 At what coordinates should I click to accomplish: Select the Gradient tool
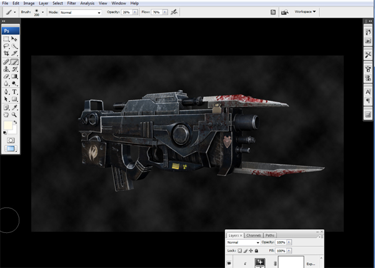tap(14, 76)
